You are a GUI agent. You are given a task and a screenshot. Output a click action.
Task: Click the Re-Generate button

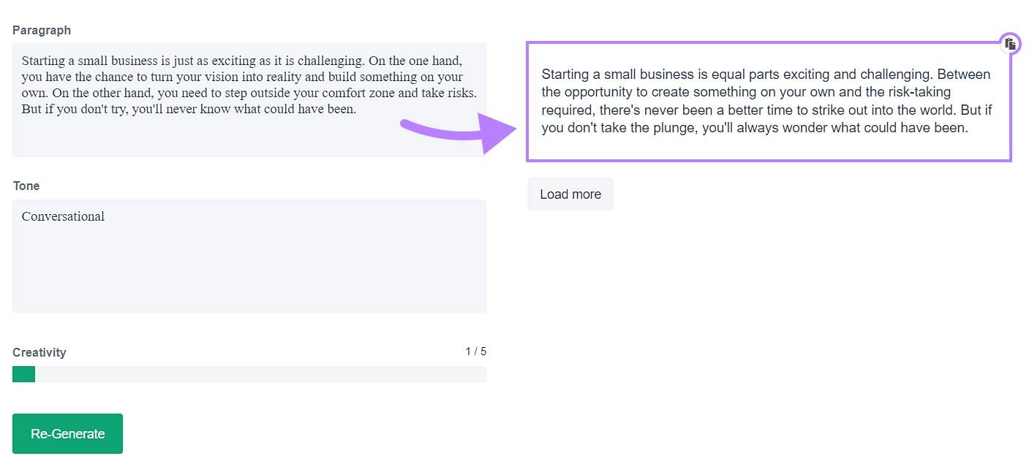pos(67,433)
